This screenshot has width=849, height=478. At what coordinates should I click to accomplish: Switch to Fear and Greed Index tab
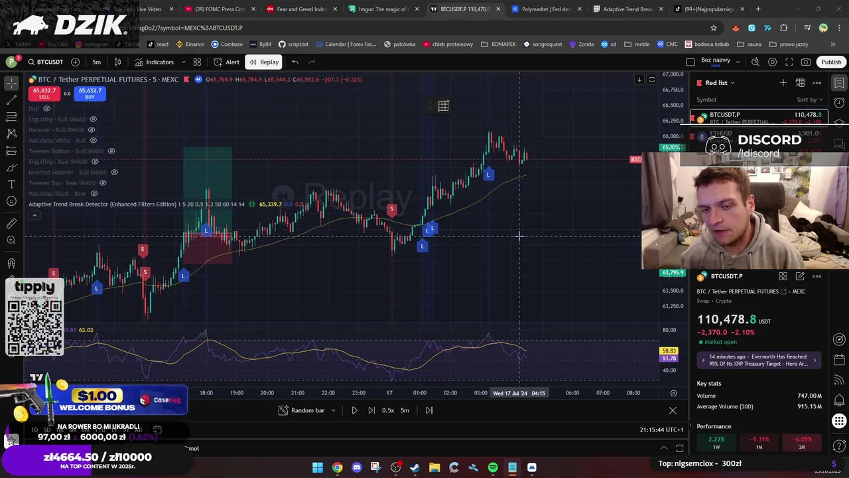tap(300, 9)
